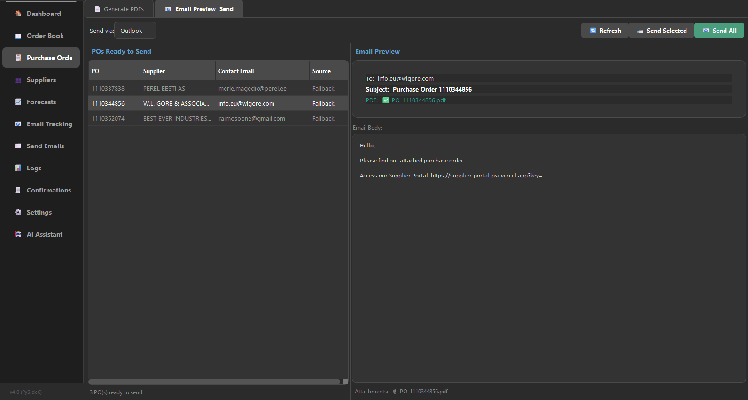
Task: Click the Forecasts chart icon
Action: click(x=18, y=102)
